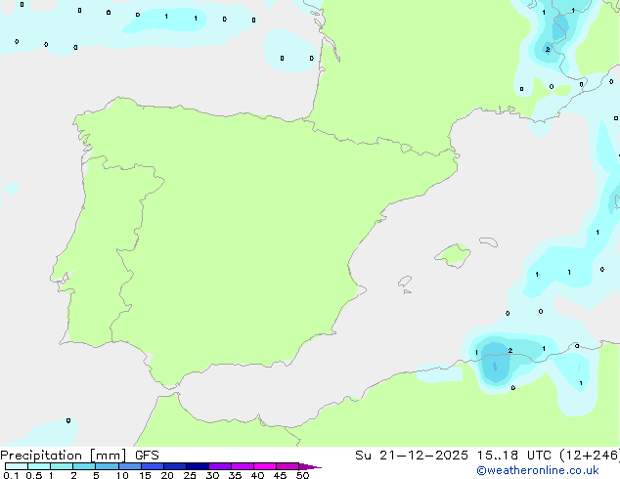Click Mallorca island on the map

[x=453, y=255]
